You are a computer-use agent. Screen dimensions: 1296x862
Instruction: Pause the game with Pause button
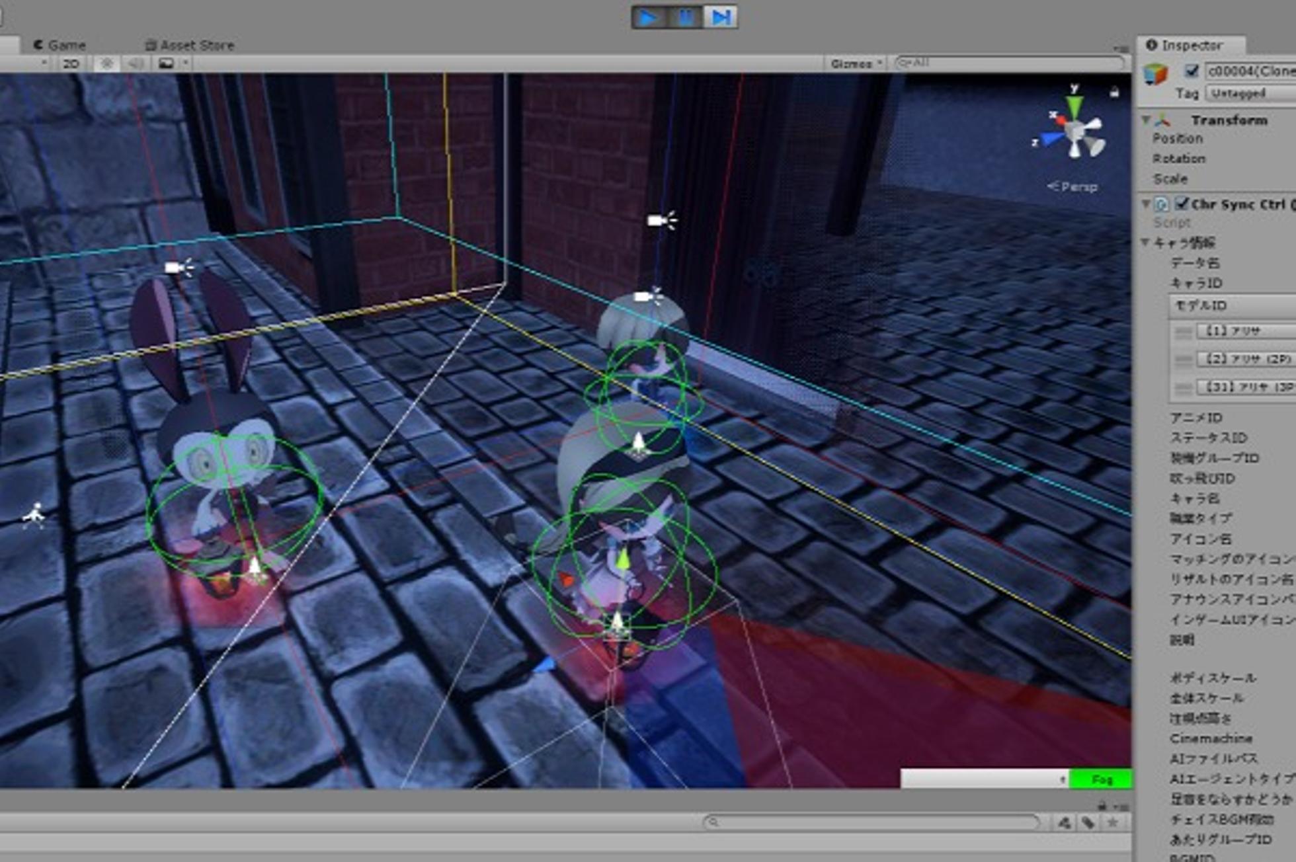pos(685,17)
